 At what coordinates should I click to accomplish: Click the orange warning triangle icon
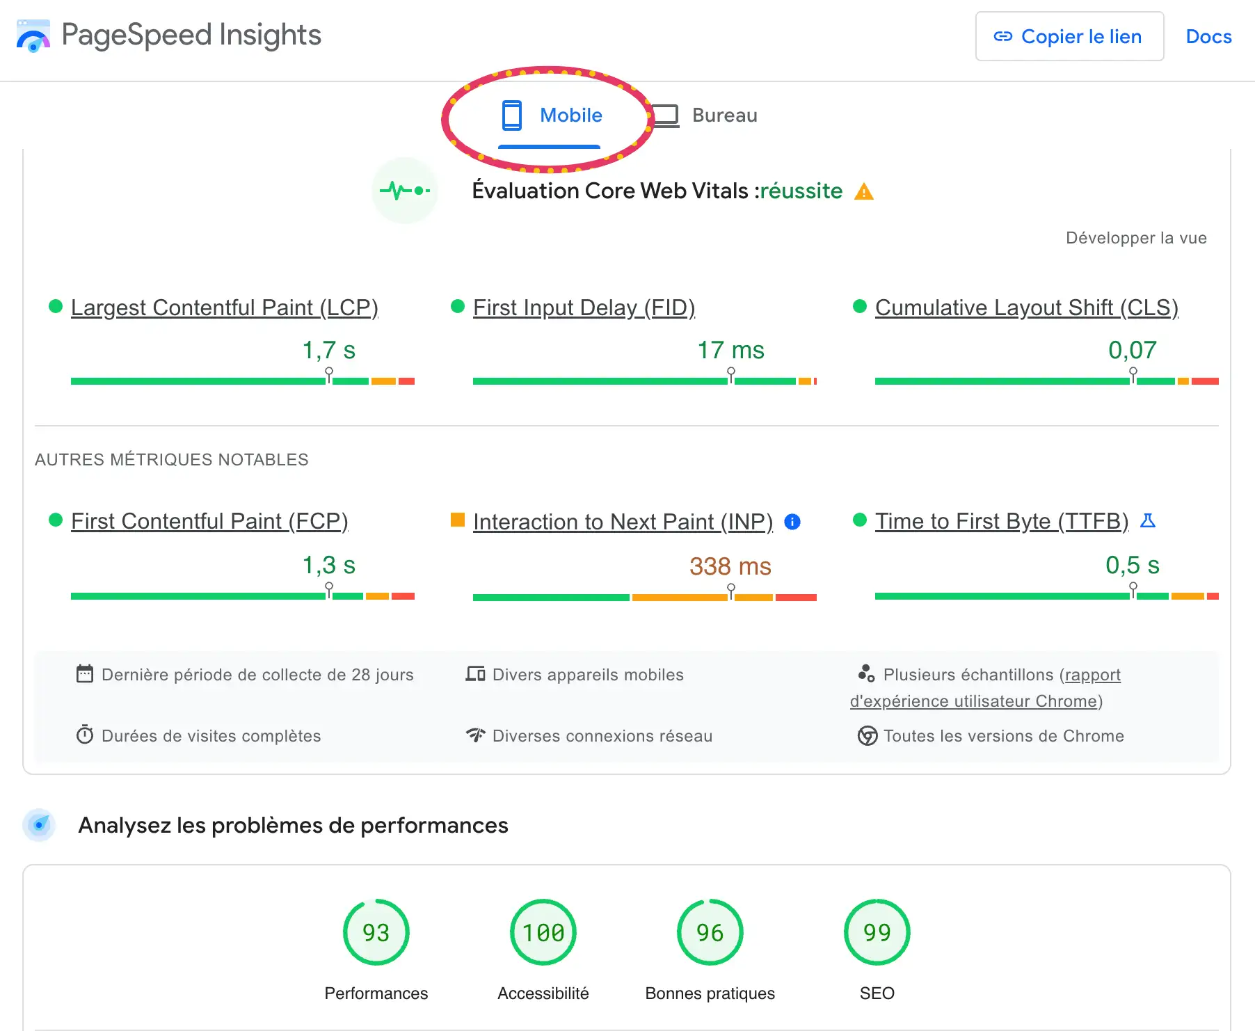coord(864,191)
